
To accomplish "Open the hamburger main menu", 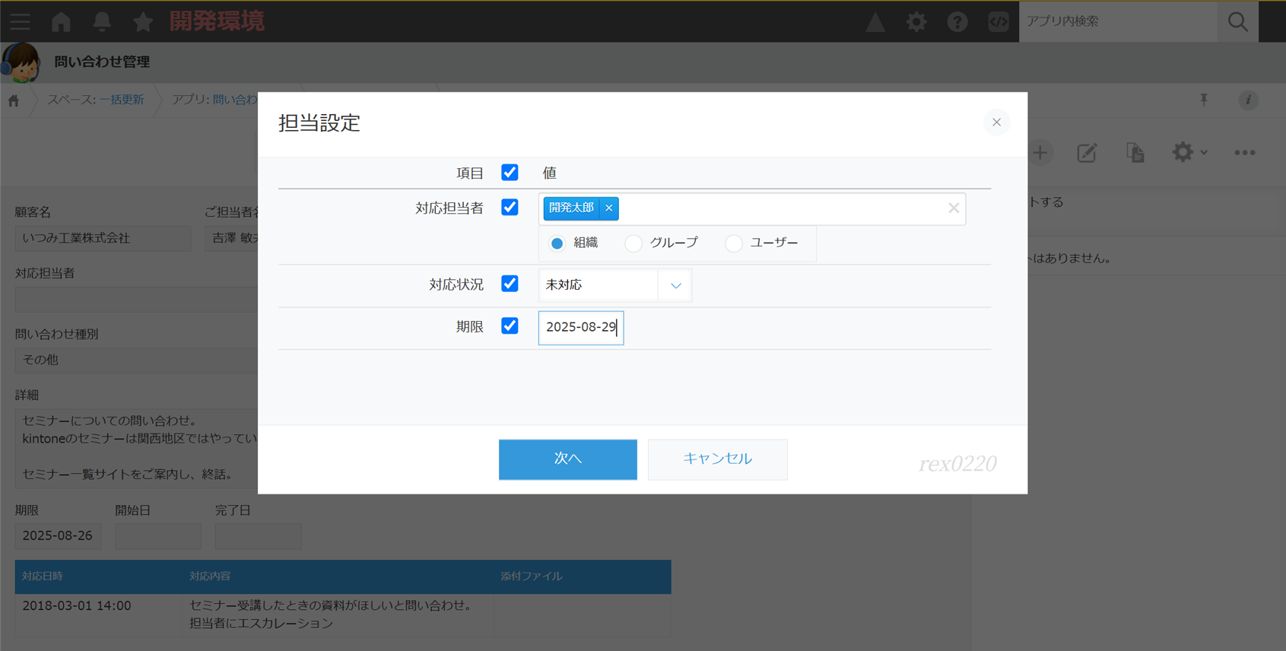I will pos(21,21).
